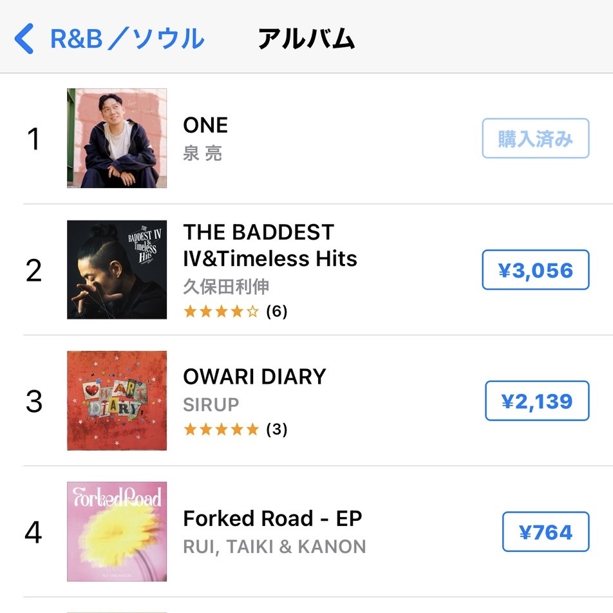The image size is (613, 613).
Task: Tap the Forked Road - EP title
Action: 272,518
